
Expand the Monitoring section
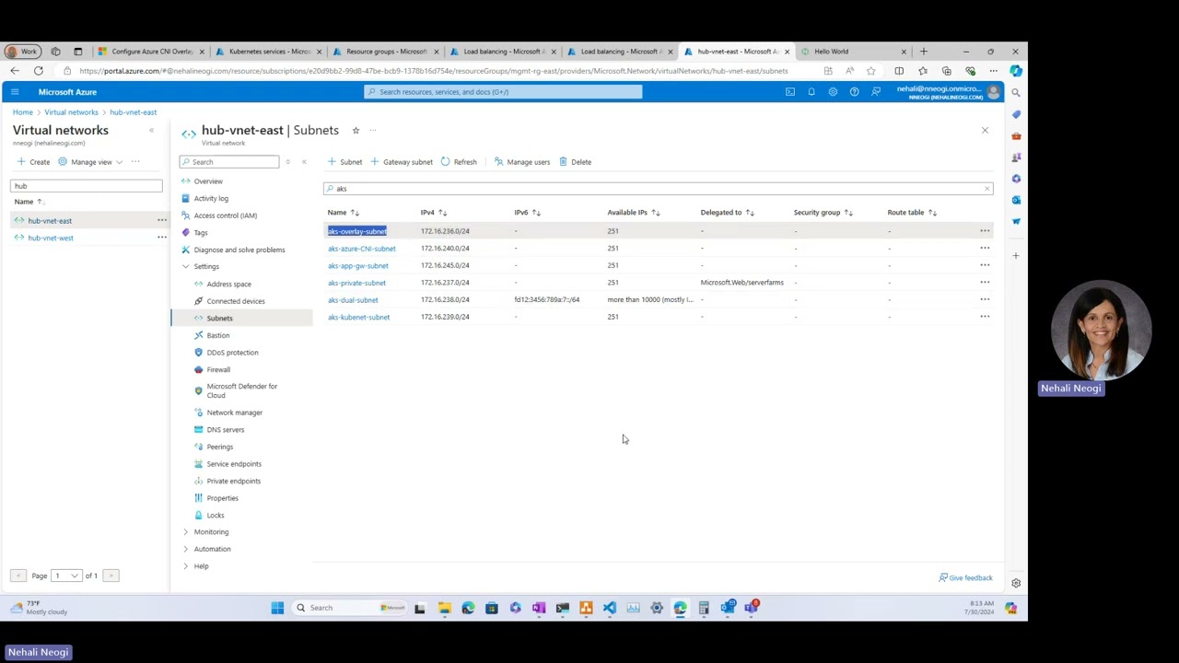tap(185, 532)
